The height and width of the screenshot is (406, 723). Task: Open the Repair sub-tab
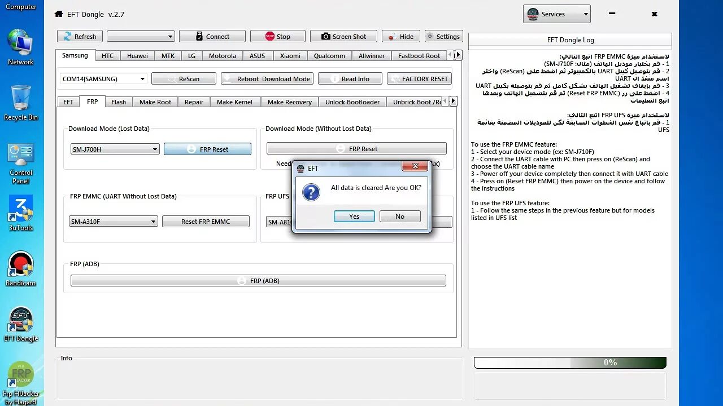pyautogui.click(x=194, y=102)
